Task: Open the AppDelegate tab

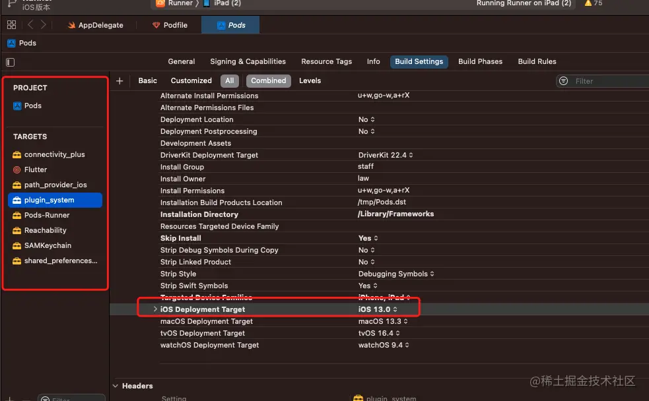Action: [96, 25]
